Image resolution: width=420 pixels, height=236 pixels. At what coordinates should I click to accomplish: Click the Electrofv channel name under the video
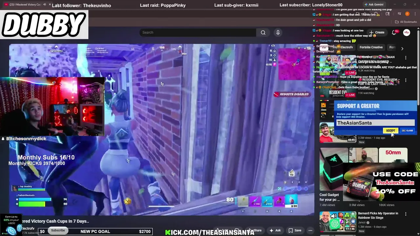[28, 228]
